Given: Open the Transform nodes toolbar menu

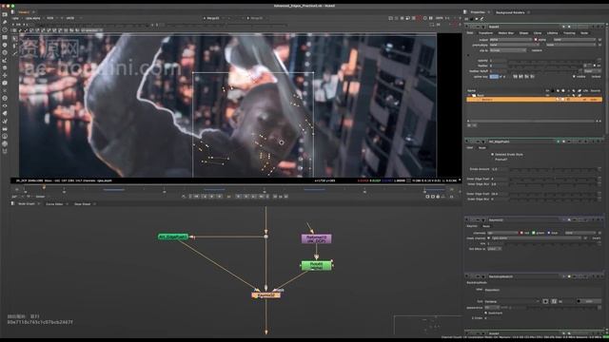Looking at the screenshot, I should 5,75.
